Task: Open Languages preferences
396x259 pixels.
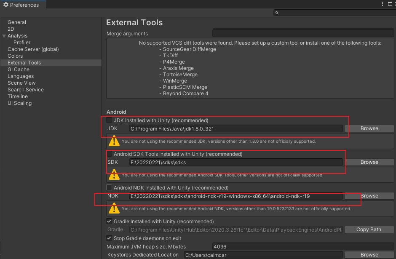Action: pyautogui.click(x=21, y=76)
